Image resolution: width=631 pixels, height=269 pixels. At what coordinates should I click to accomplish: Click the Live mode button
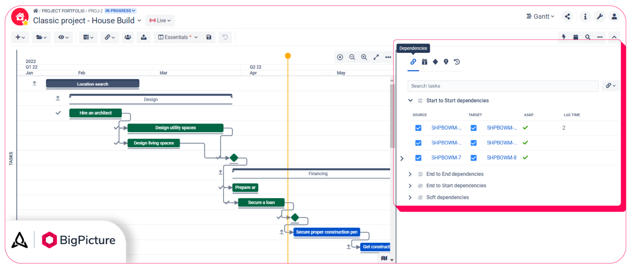click(x=160, y=20)
